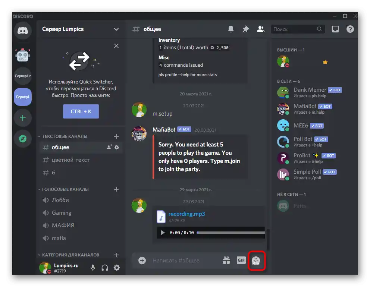Image resolution: width=370 pixels, height=287 pixels.
Task: Open notification settings bell icon
Action: [231, 29]
